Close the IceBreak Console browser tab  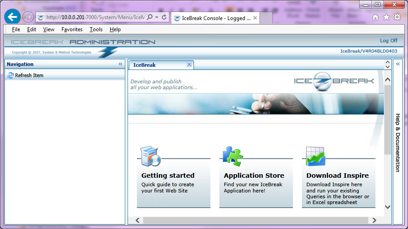pyautogui.click(x=255, y=18)
